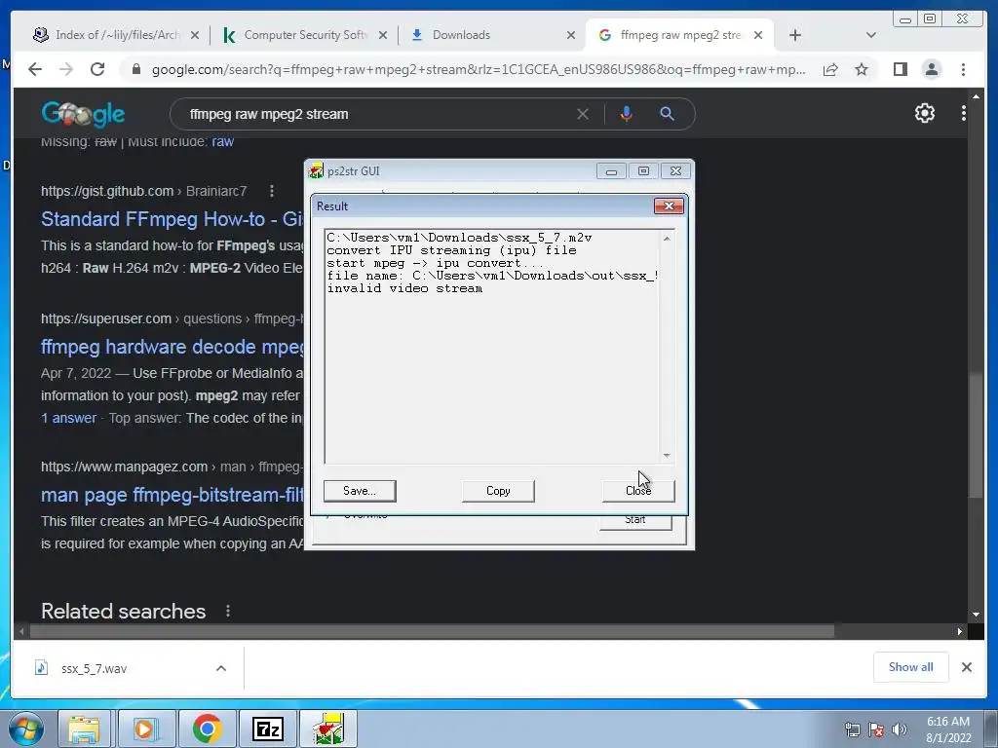The height and width of the screenshot is (748, 998).
Task: Click volume speaker icon in tray
Action: coord(899,730)
